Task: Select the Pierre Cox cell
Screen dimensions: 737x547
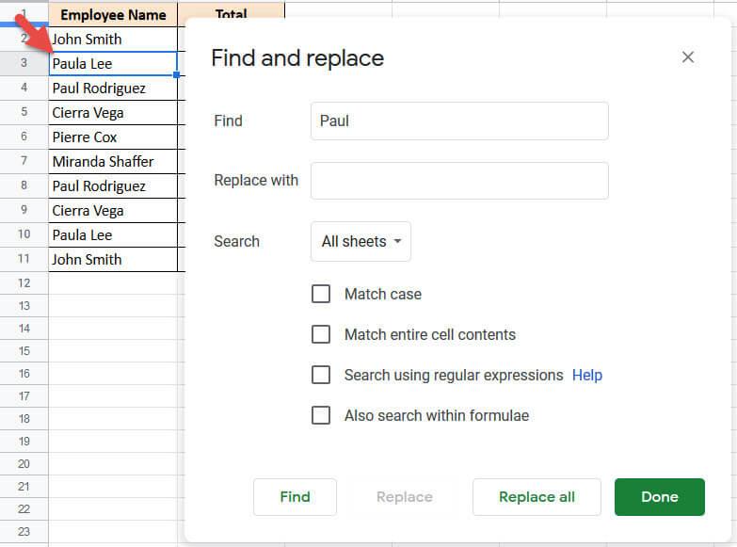Action: (113, 137)
